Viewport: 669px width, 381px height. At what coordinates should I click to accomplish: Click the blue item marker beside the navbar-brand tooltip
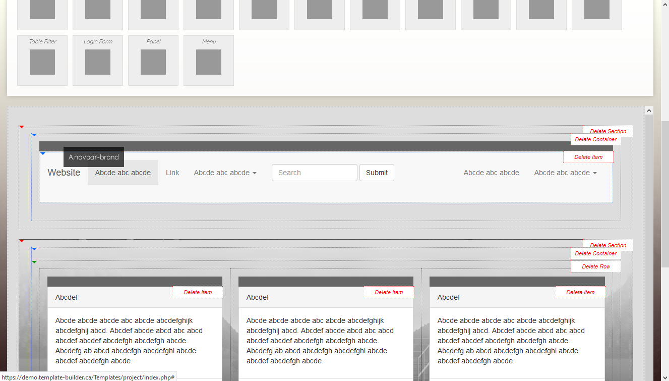coord(43,153)
